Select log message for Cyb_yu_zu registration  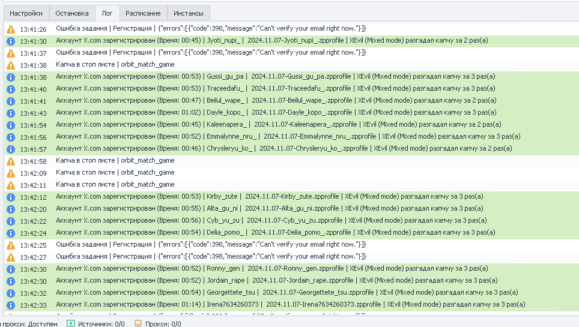271,220
